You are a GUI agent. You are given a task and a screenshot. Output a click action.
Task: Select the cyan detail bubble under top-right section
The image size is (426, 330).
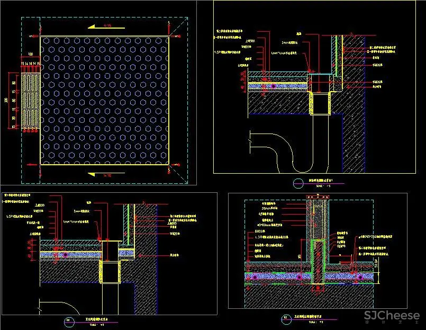[297, 184]
